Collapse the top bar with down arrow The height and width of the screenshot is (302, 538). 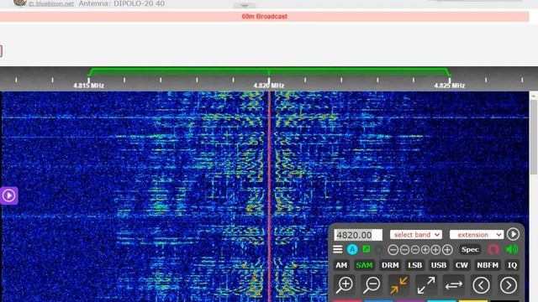click(245, 6)
